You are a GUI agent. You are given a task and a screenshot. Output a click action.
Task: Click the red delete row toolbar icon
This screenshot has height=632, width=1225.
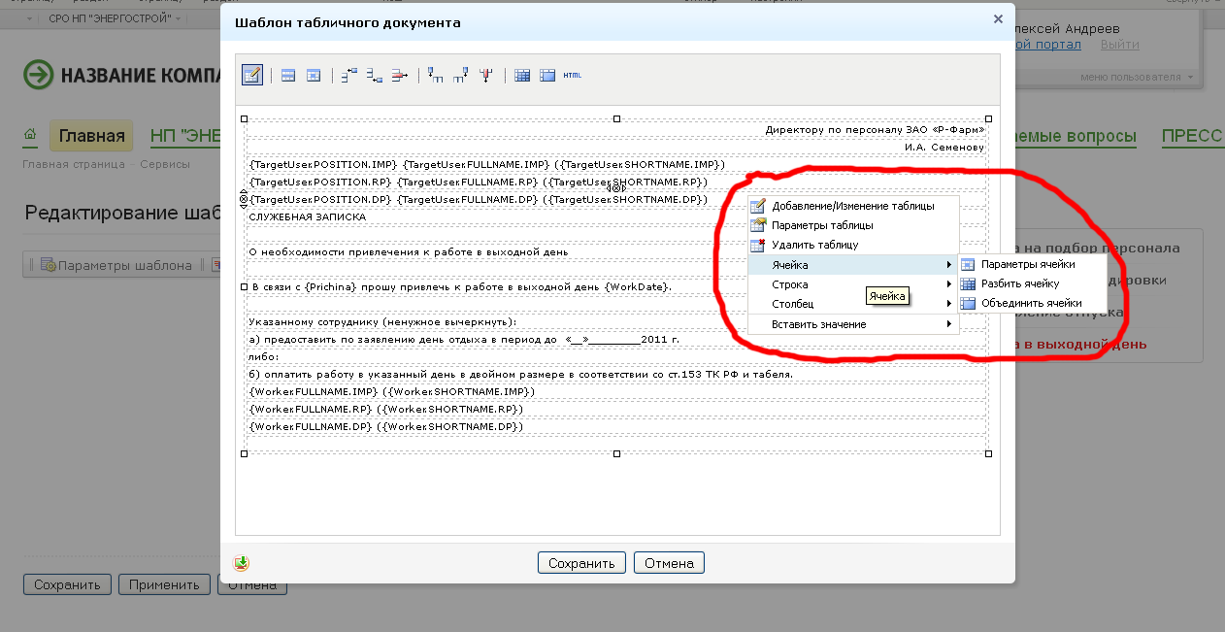coord(398,75)
